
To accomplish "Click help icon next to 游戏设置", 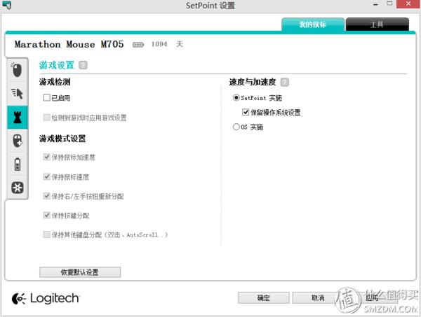I will [83, 65].
